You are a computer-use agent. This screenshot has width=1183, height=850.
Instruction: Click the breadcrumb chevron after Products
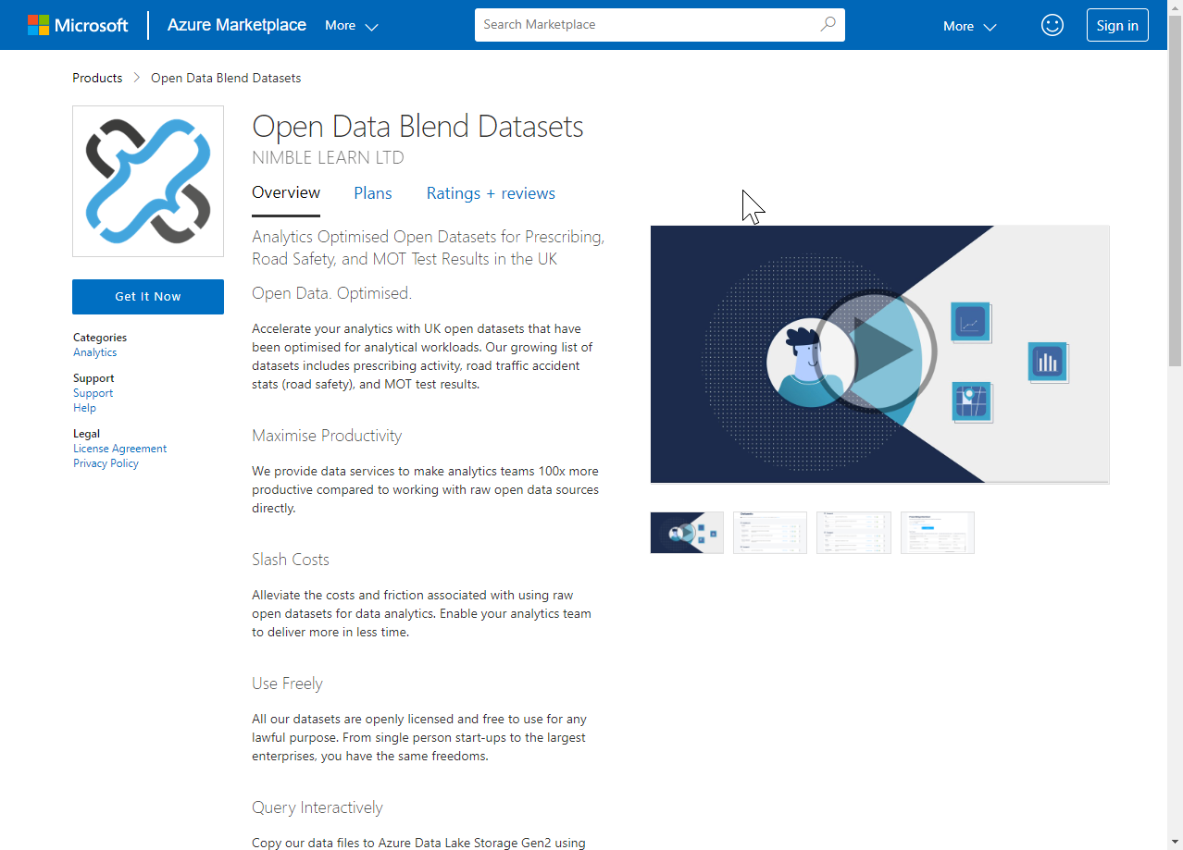click(x=137, y=78)
